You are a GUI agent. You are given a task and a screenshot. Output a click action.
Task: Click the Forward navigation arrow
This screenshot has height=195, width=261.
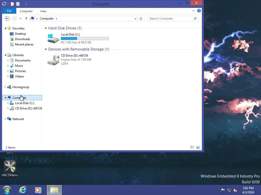tap(14, 18)
